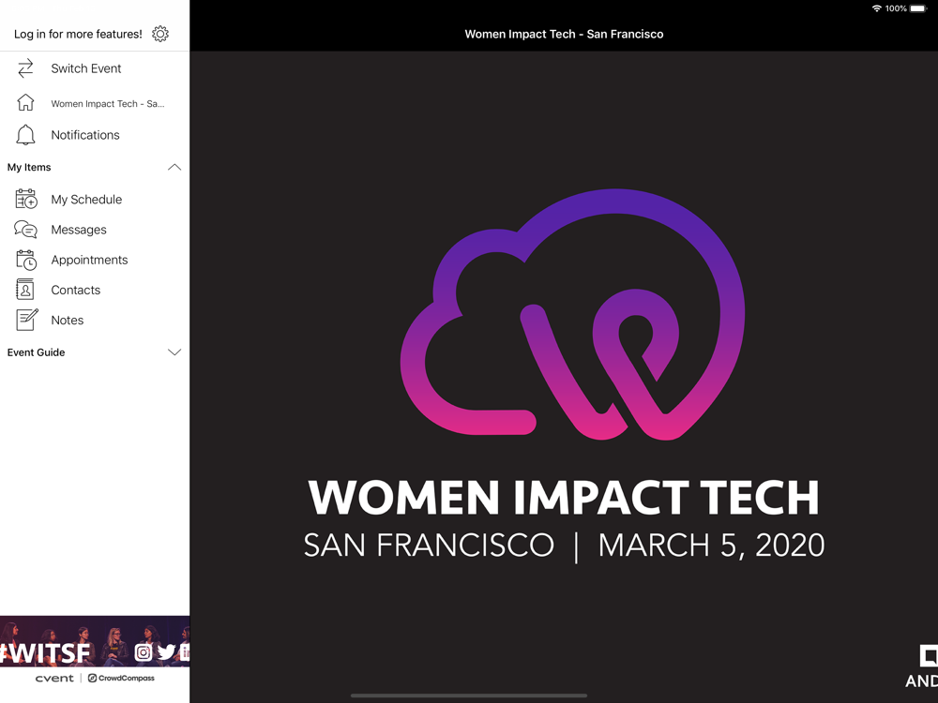Tap the Women Impact Tech cloud logo image
Image resolution: width=938 pixels, height=703 pixels.
click(572, 314)
